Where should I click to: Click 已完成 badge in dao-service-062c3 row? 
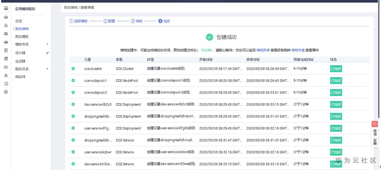(x=336, y=104)
